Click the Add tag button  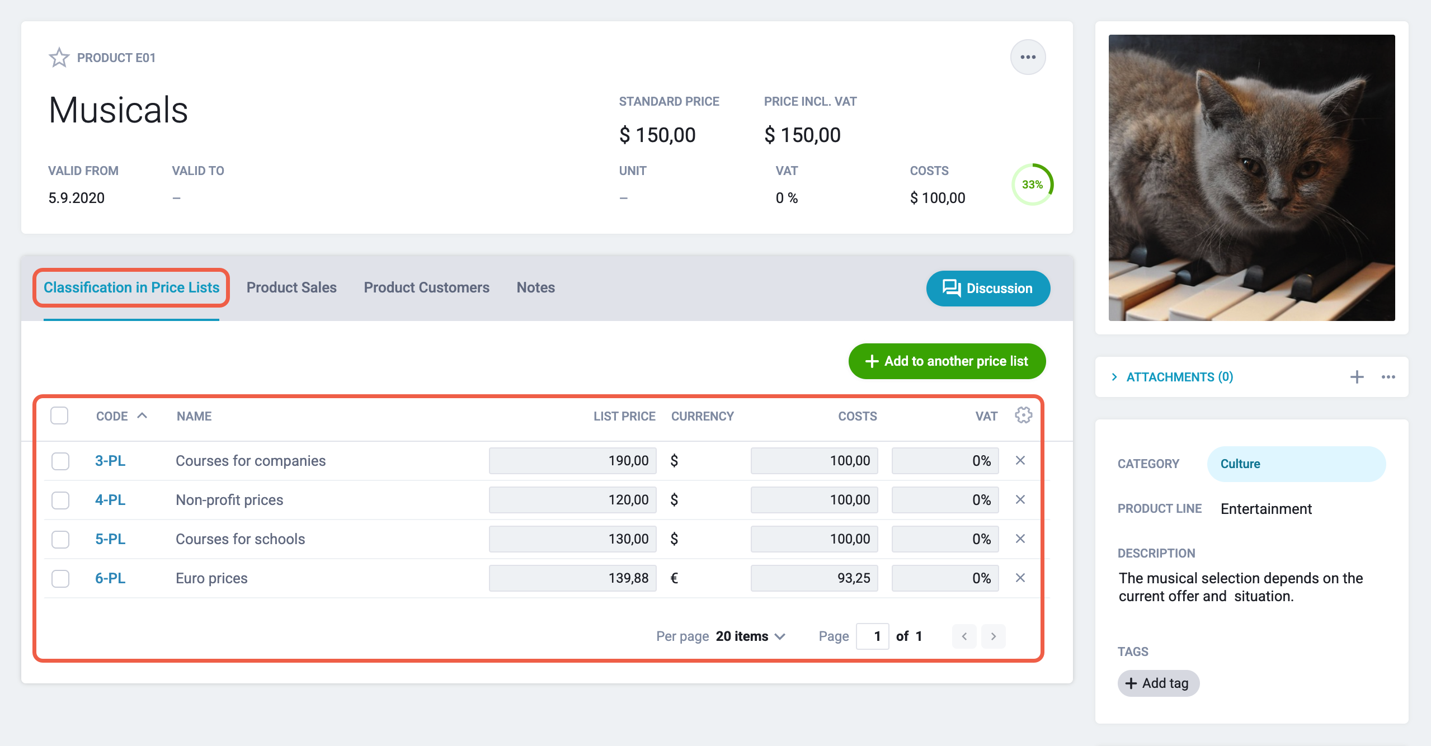1158,683
